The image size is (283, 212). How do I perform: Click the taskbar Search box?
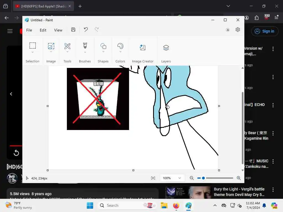tap(127, 205)
